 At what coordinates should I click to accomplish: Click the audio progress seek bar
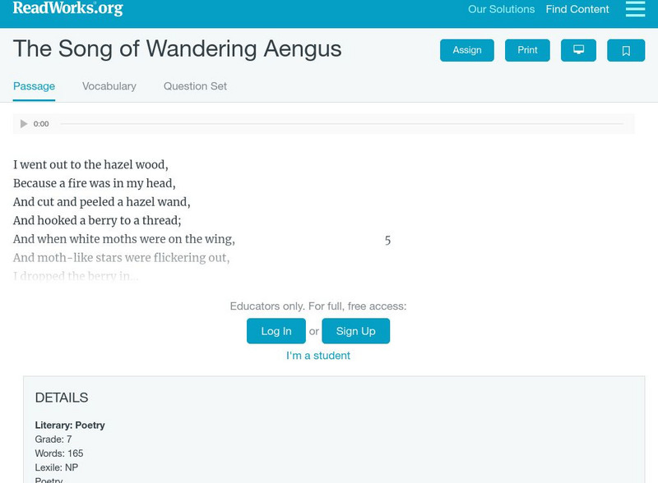point(345,123)
